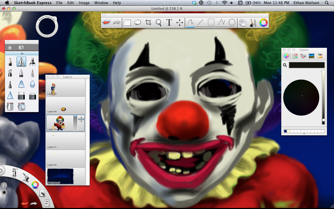This screenshot has width=334, height=209.
Task: Expand the saved swatches drawer handle
Action: [x=304, y=134]
